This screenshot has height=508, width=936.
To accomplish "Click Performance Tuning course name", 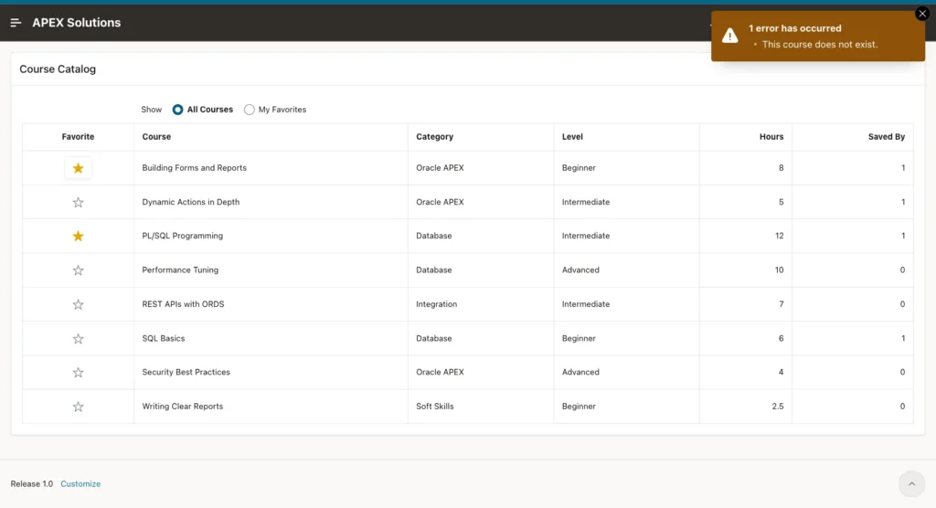I will (180, 270).
